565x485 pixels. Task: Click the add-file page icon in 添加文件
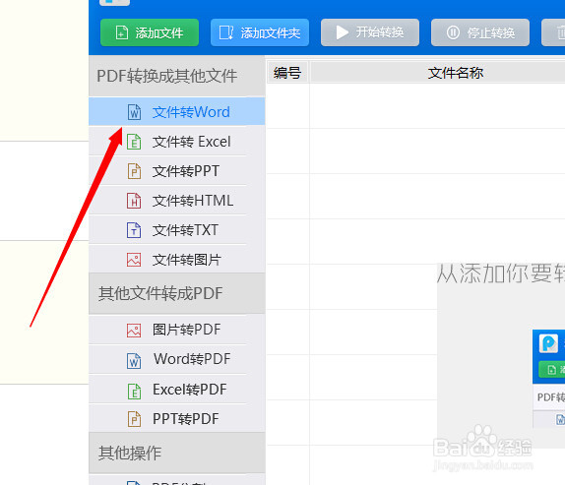pyautogui.click(x=122, y=32)
